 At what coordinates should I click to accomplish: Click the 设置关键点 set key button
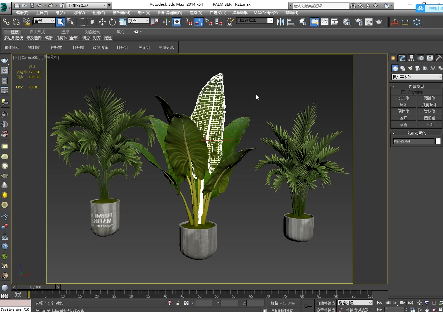coord(326,309)
